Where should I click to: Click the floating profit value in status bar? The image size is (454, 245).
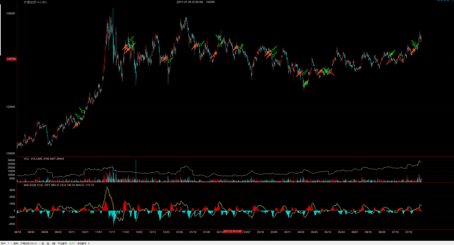click(x=89, y=243)
